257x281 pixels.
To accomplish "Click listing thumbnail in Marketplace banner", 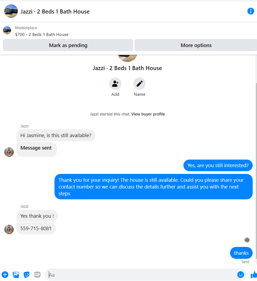I will coord(7,30).
